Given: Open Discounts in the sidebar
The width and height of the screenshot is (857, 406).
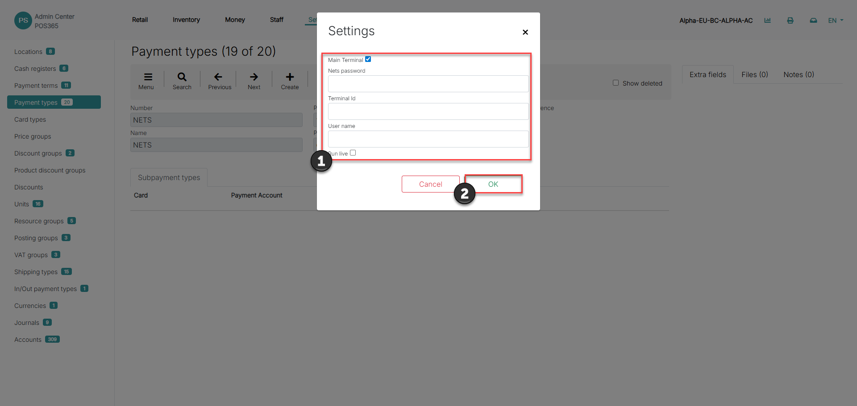Looking at the screenshot, I should pyautogui.click(x=29, y=187).
